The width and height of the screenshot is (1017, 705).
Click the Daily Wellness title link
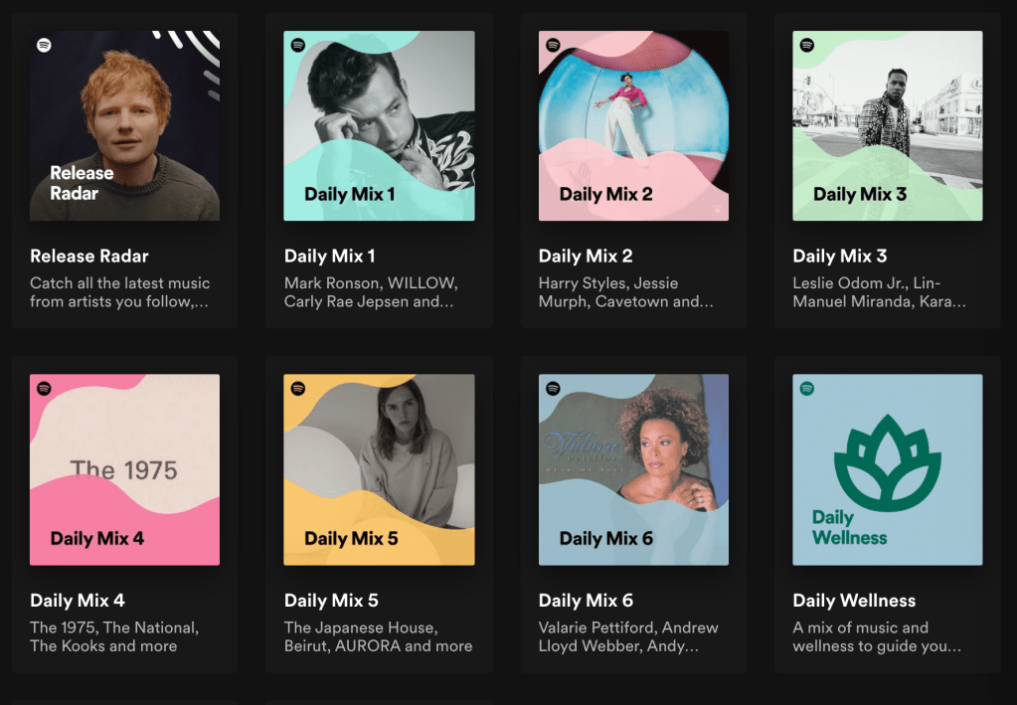pyautogui.click(x=854, y=601)
